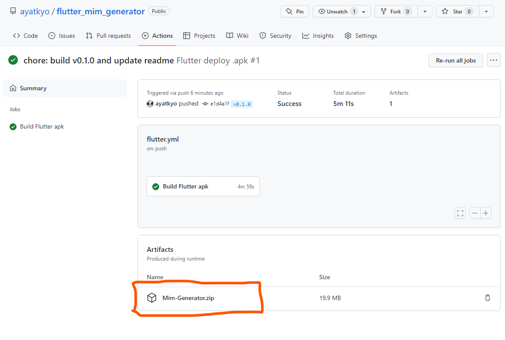Click the Public visibility badge

pyautogui.click(x=159, y=11)
